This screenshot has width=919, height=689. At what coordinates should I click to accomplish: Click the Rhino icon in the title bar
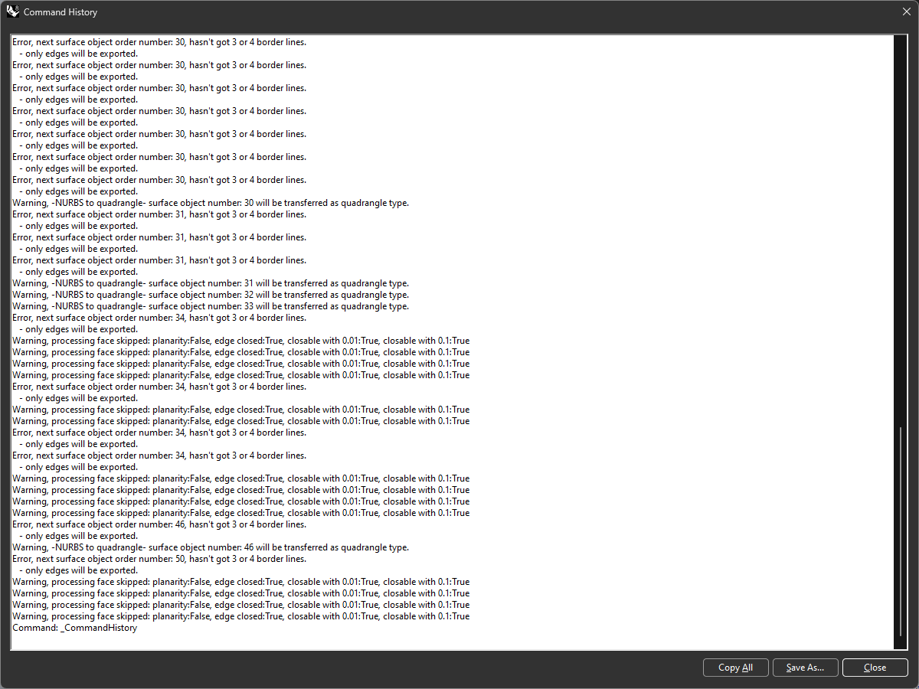tap(12, 12)
